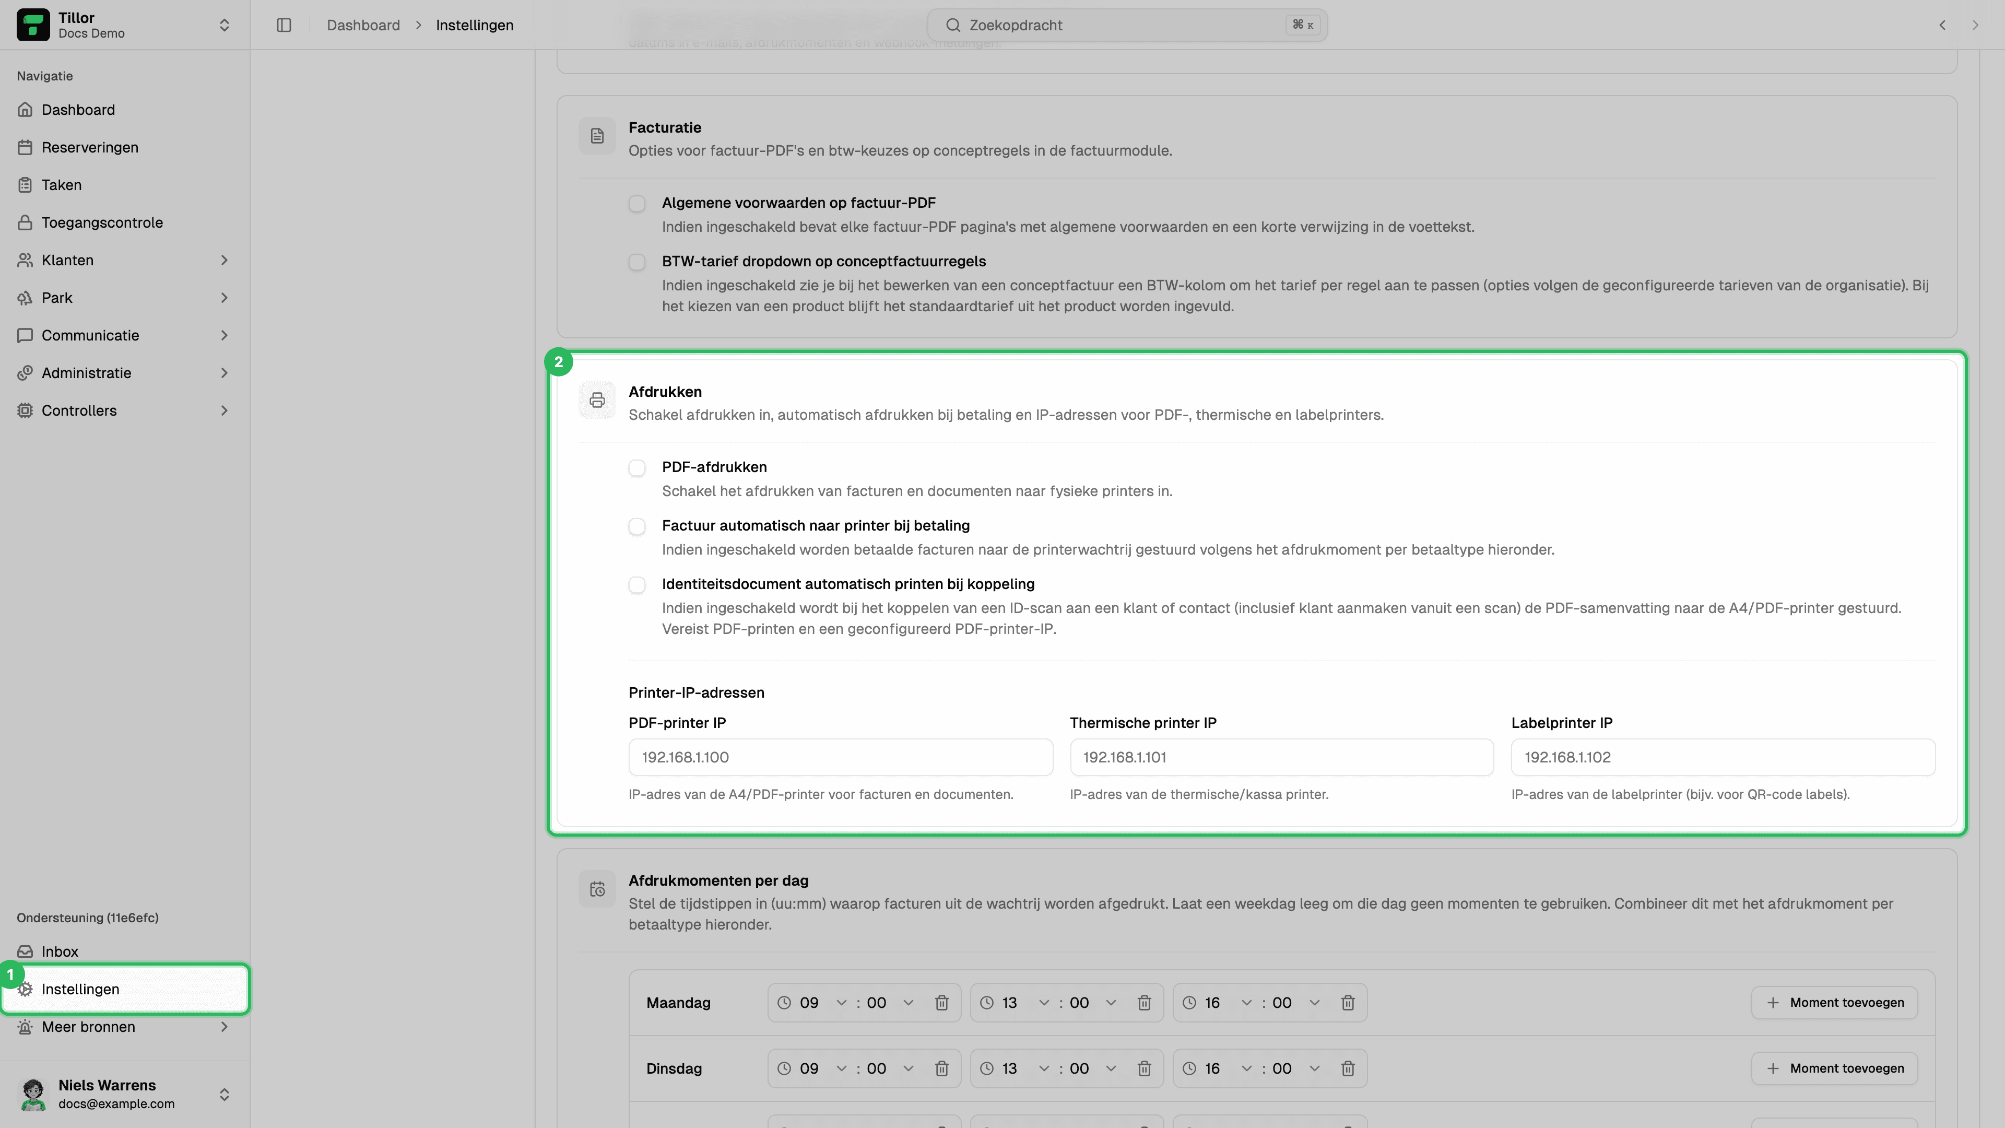2005x1128 pixels.
Task: Go back with the left arrow icon
Action: pos(1943,25)
